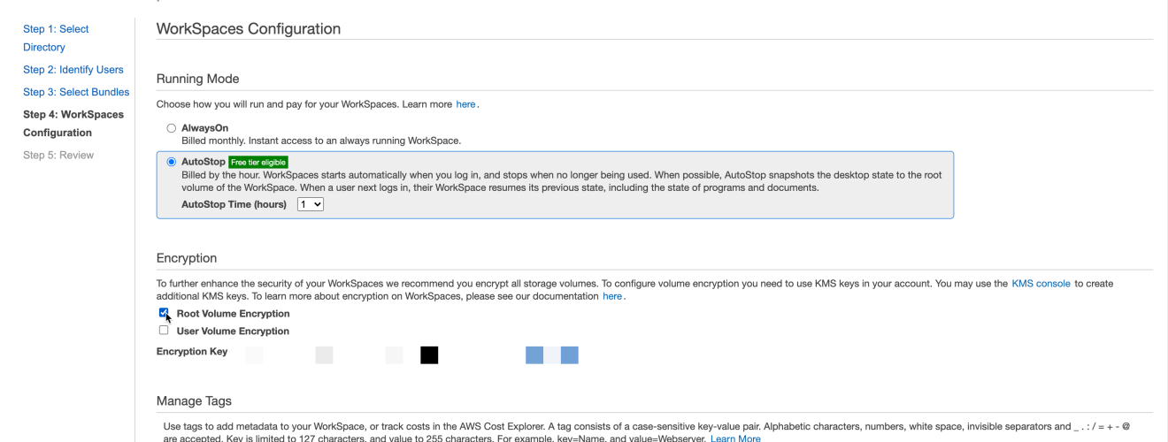Open Step 5: Review
The width and height of the screenshot is (1168, 442).
tap(58, 156)
